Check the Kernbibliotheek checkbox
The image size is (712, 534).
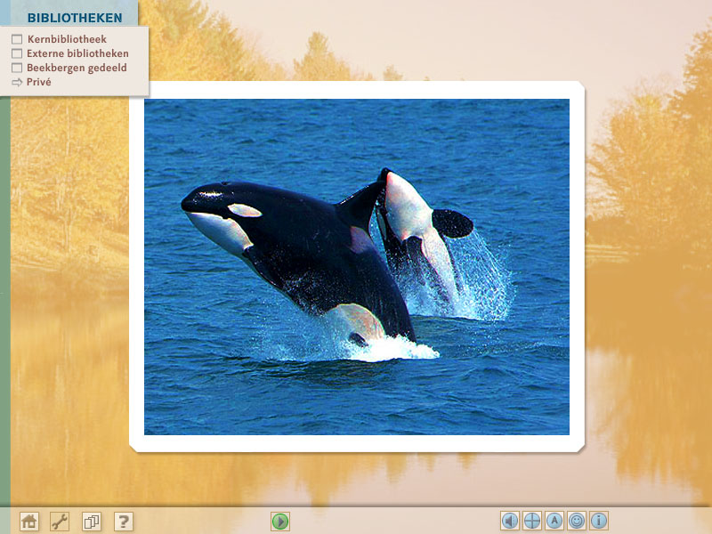pos(17,39)
